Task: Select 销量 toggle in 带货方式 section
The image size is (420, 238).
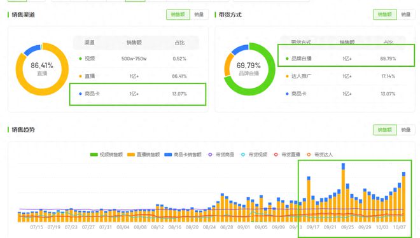Action: click(x=406, y=15)
